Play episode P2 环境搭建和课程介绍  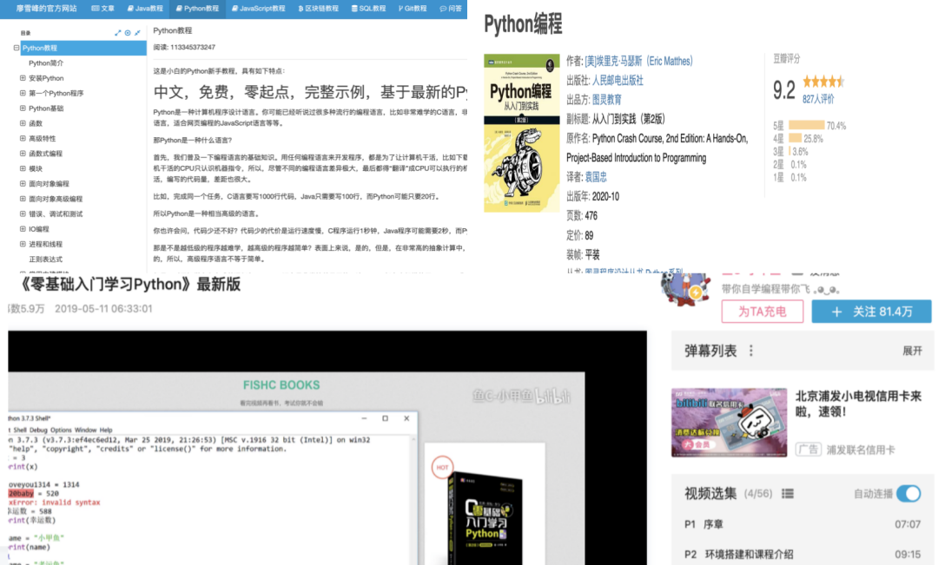pos(803,555)
